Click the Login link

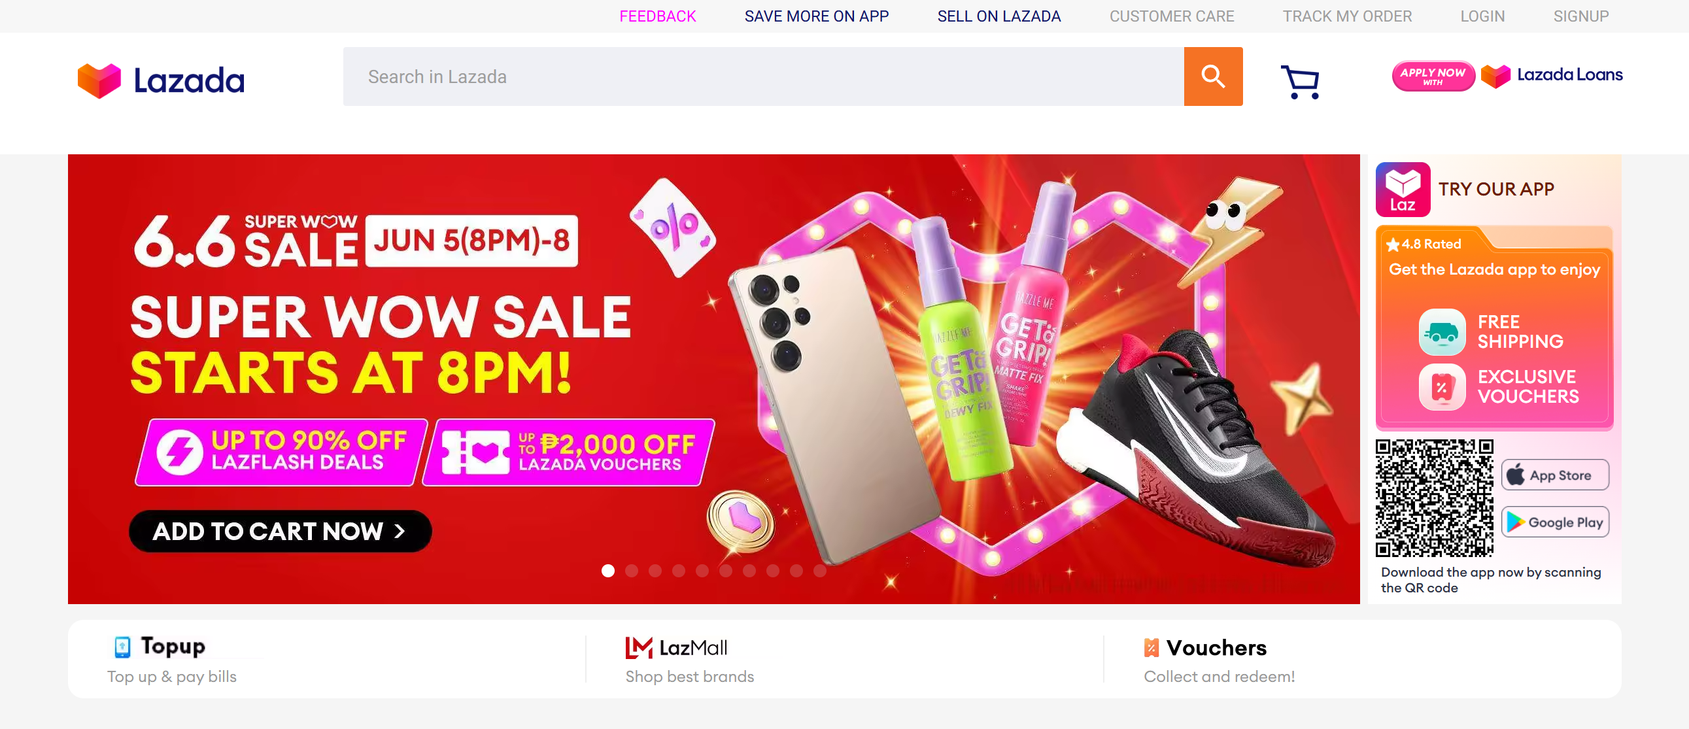tap(1482, 16)
